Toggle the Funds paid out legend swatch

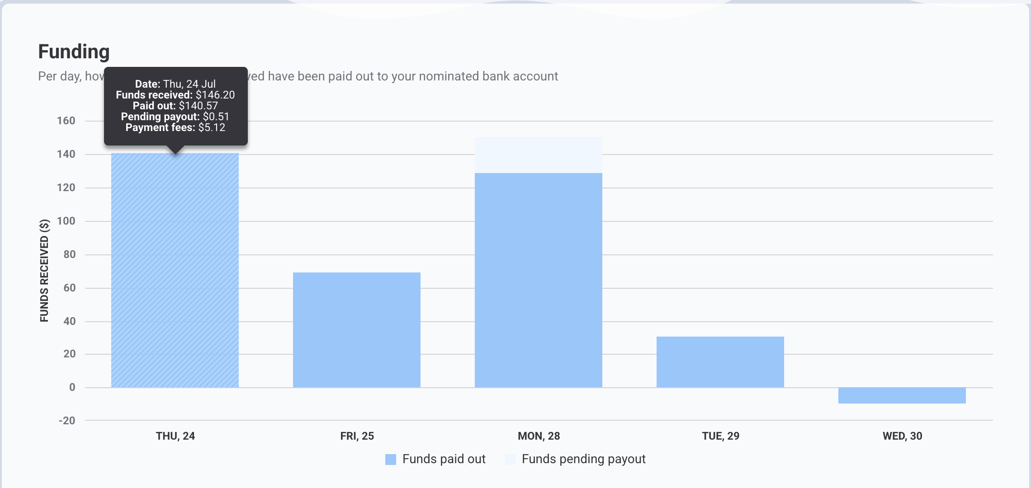[391, 460]
